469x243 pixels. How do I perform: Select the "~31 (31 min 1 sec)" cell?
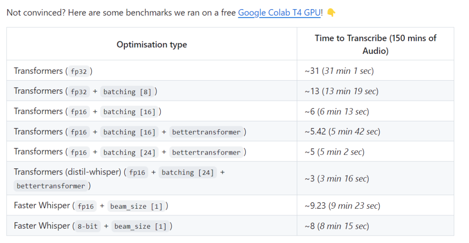tap(339, 71)
